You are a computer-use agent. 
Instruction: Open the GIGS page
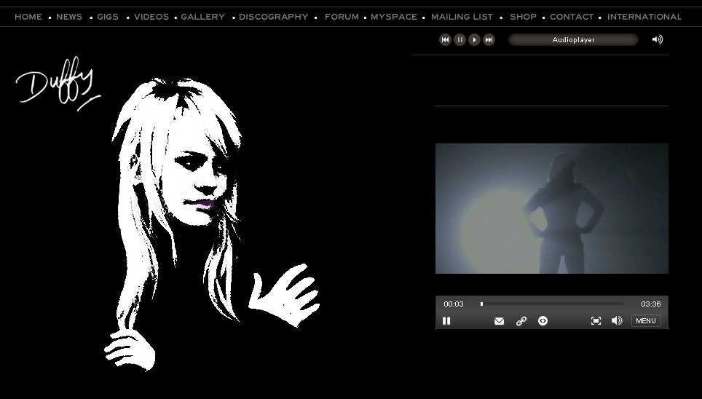click(108, 17)
